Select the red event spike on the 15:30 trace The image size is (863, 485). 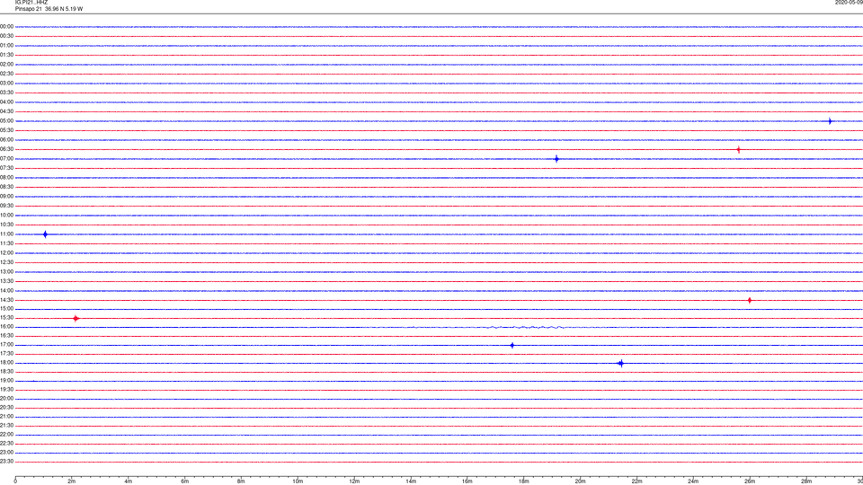(76, 318)
